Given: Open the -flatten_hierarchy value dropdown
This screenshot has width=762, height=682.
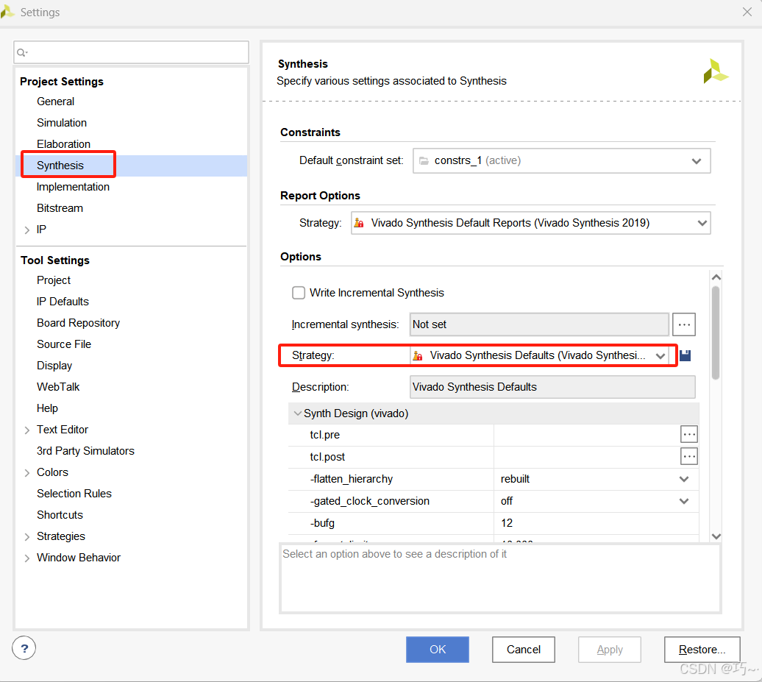Looking at the screenshot, I should click(x=683, y=479).
